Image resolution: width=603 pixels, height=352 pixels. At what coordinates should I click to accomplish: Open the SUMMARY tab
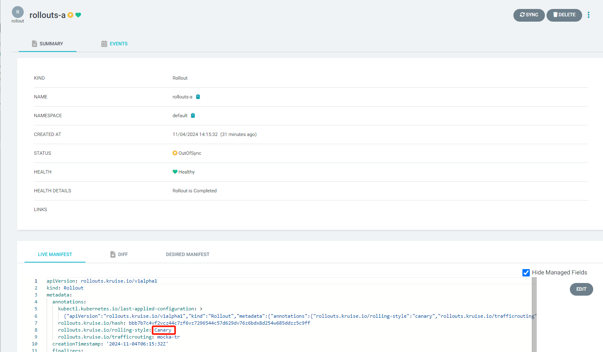(x=47, y=44)
